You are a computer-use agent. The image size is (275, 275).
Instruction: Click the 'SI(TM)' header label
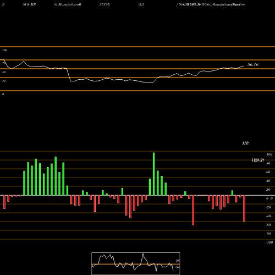(x=105, y=4)
